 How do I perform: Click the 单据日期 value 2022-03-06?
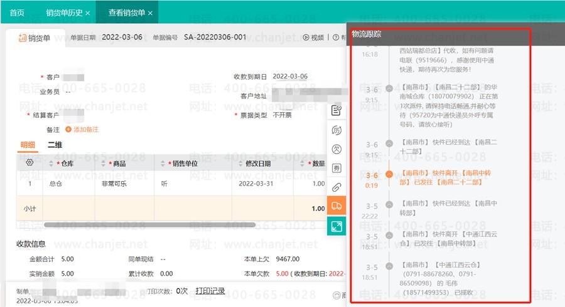[122, 37]
